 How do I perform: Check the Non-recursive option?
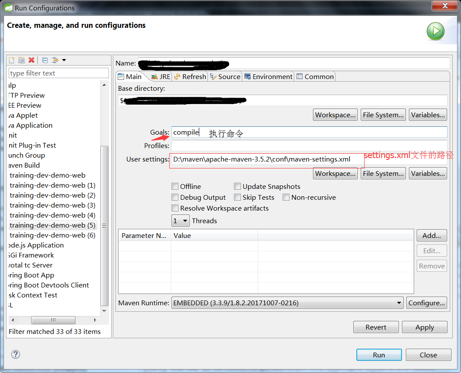[x=286, y=198]
